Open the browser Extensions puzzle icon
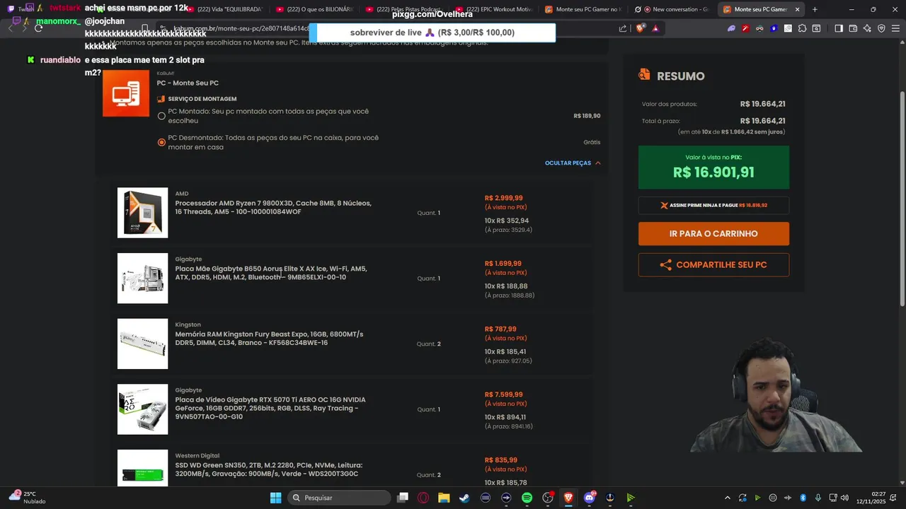This screenshot has width=906, height=509. (802, 28)
